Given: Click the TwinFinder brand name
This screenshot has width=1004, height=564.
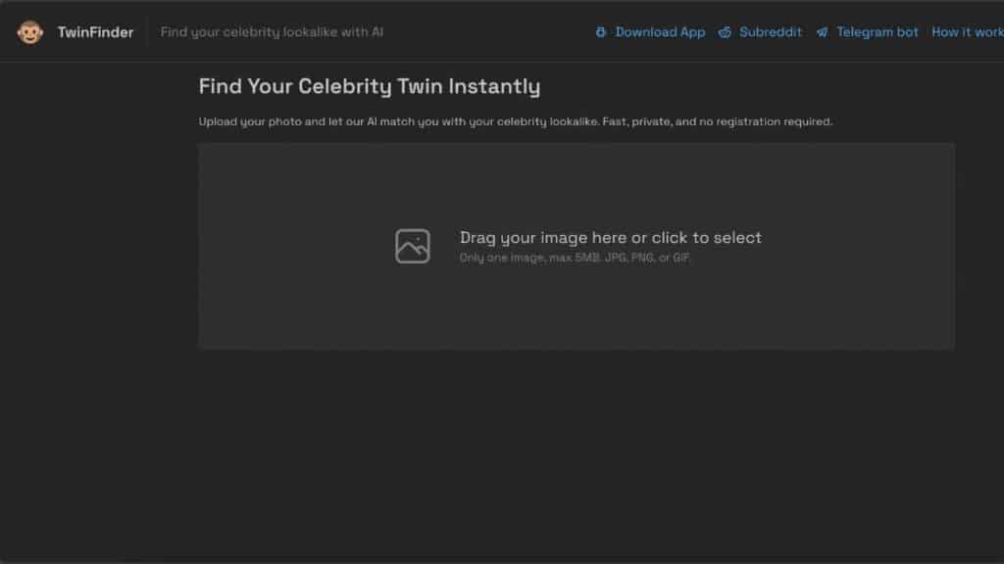Looking at the screenshot, I should pyautogui.click(x=95, y=32).
